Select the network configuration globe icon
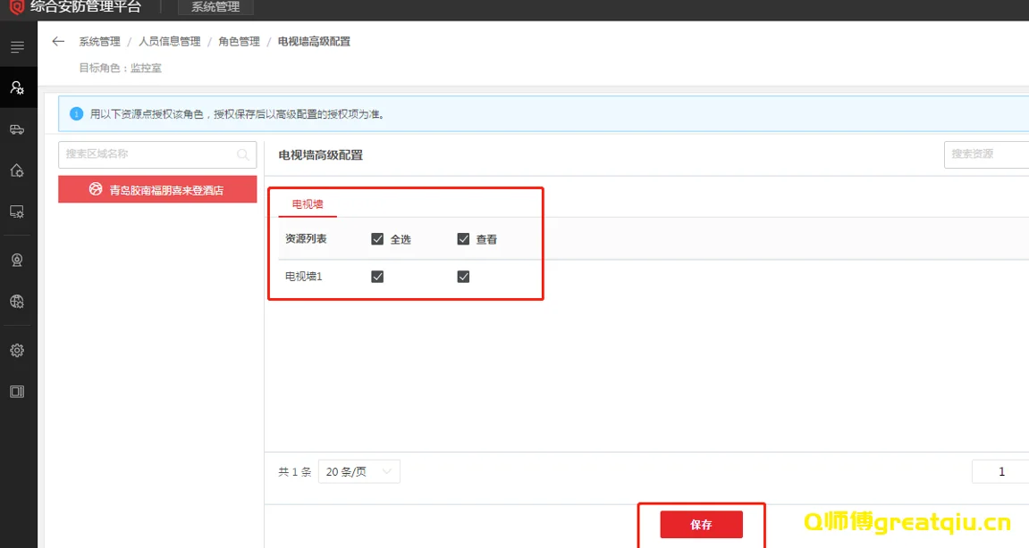Screen dimensions: 1029x548 [x=18, y=302]
